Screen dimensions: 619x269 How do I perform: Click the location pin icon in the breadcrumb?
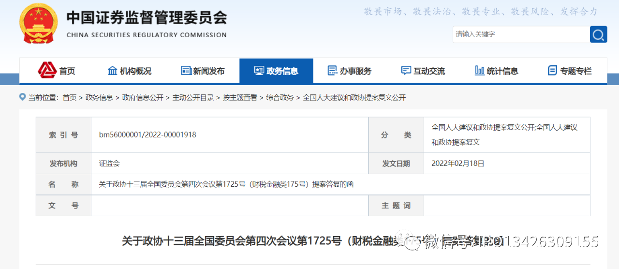pyautogui.click(x=22, y=97)
